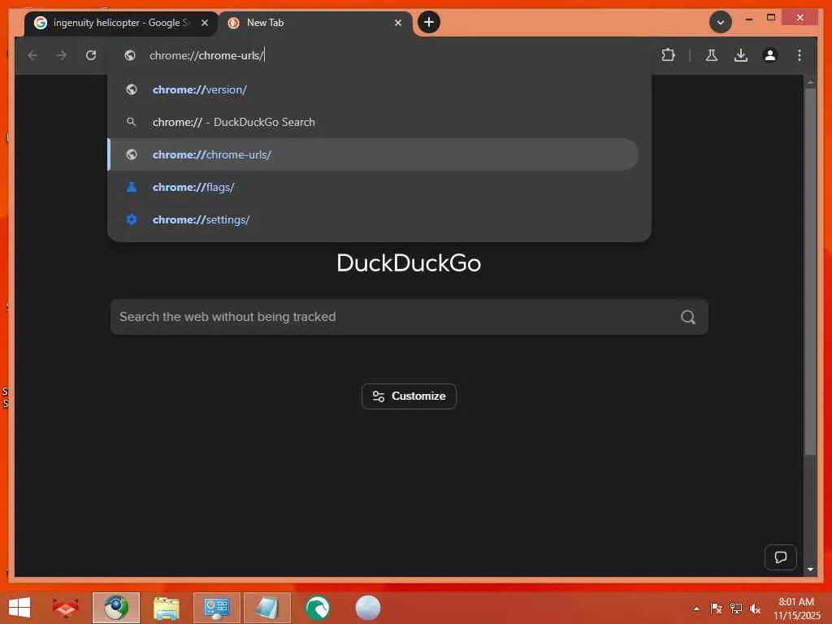Screen dimensions: 832x624
Task: Open the notepad taskbar icon
Action: pyautogui.click(x=267, y=608)
